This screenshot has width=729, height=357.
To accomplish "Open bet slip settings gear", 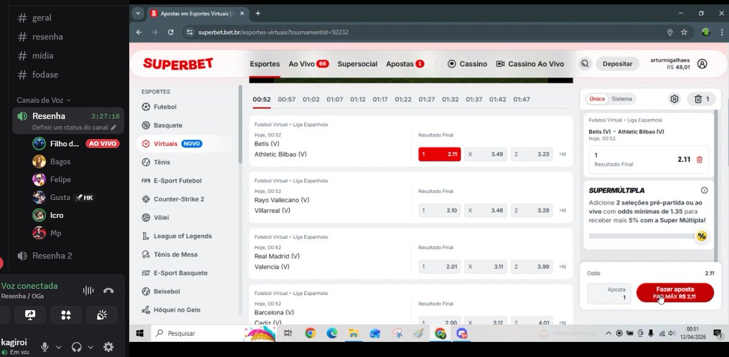I will (674, 99).
